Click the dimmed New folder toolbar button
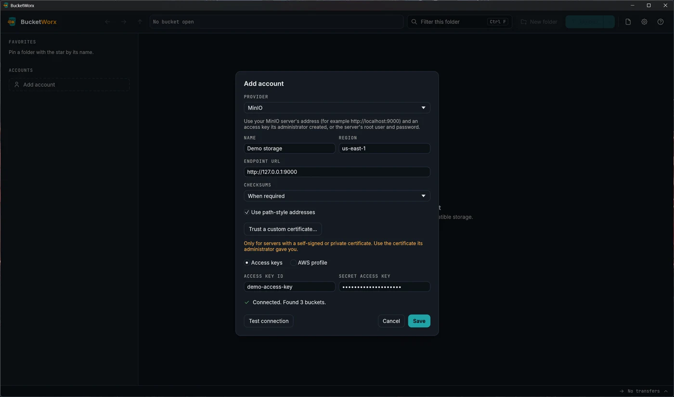674x397 pixels. [539, 22]
